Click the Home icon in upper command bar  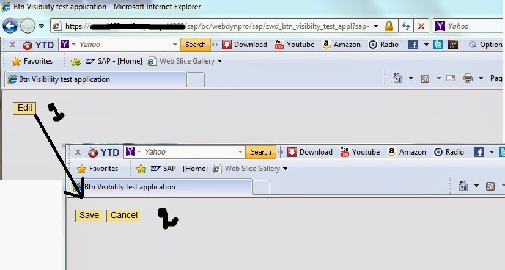[398, 78]
